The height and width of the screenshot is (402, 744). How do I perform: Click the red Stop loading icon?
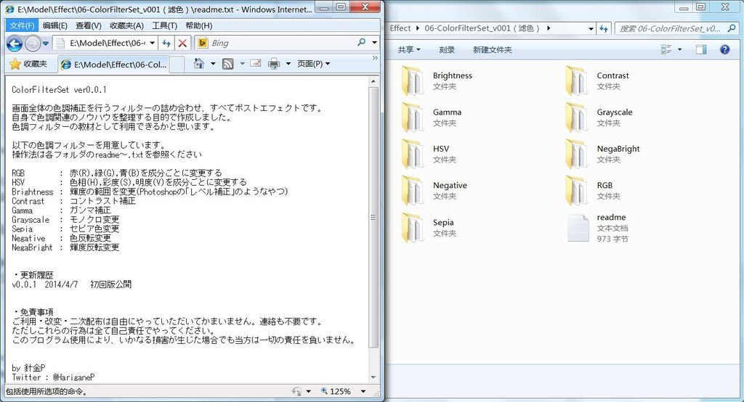point(182,44)
